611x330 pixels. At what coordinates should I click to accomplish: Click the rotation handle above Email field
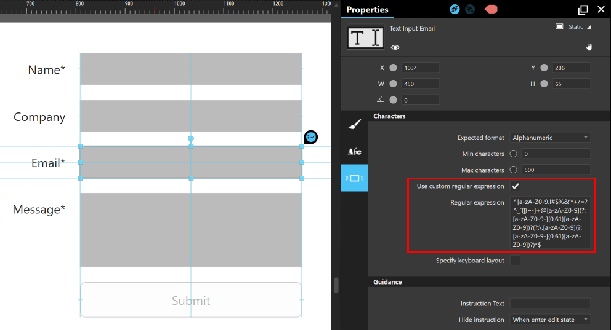191,138
